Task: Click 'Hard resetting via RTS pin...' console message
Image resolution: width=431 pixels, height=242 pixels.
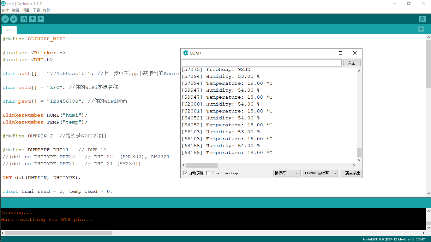Action: [47, 220]
